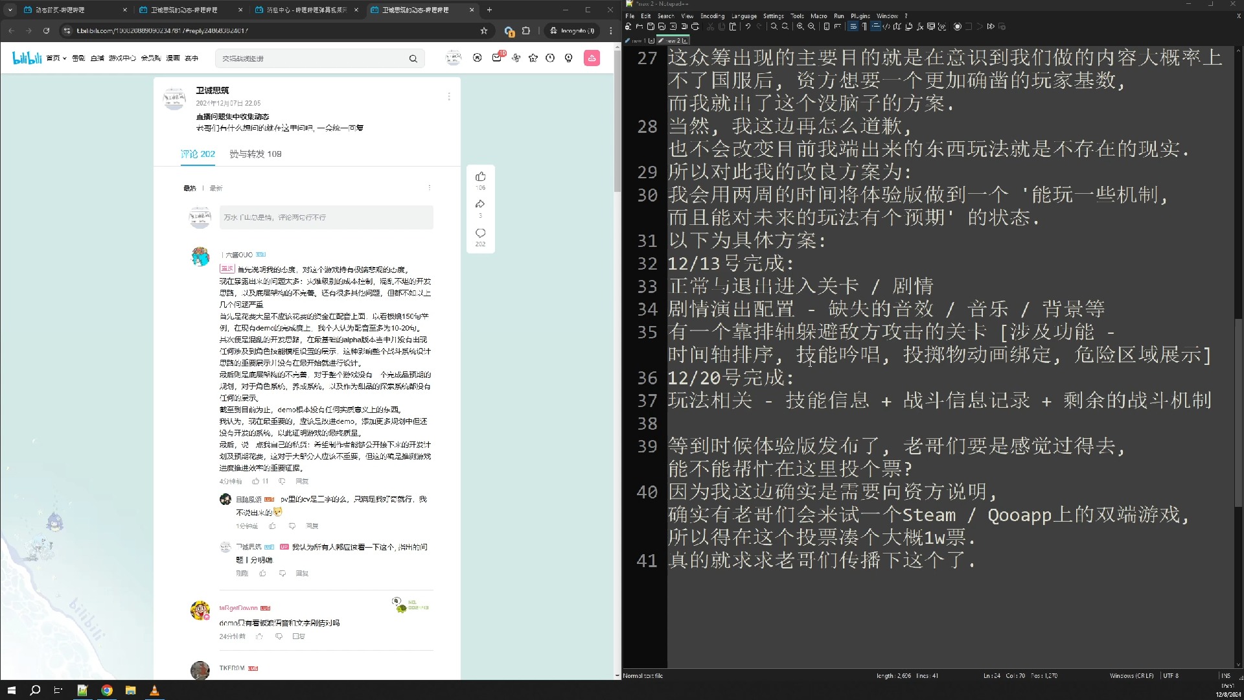Open the Macro menu in Notepad++
This screenshot has height=700, width=1244.
(818, 16)
